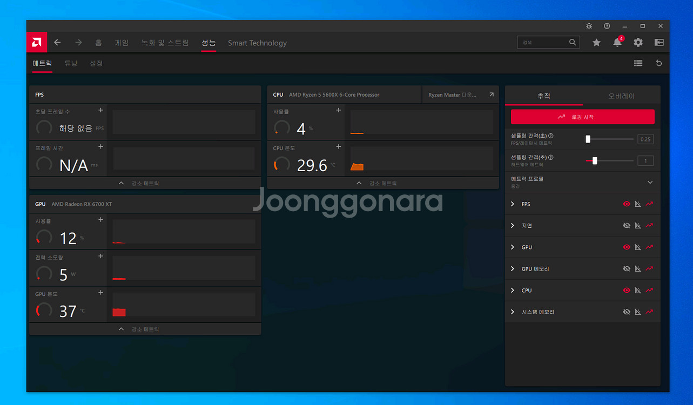The height and width of the screenshot is (405, 693).
Task: Click the search magnifier icon
Action: [x=573, y=42]
